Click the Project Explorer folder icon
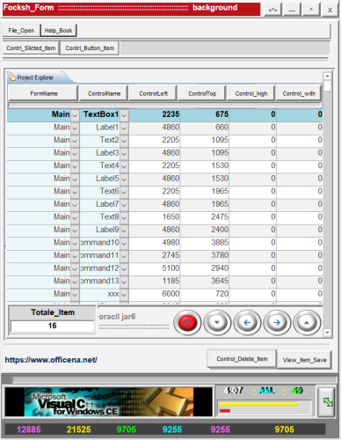Viewport: 341px width, 440px height. click(x=12, y=77)
